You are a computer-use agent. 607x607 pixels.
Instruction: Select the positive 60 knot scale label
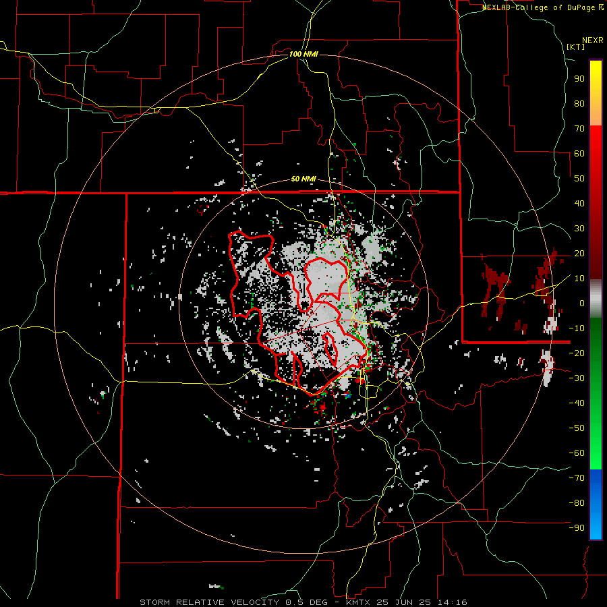click(579, 153)
